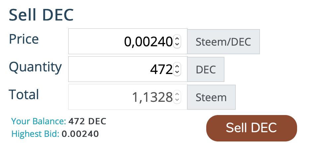Screen dimensions: 315x158
Task: Increment quantity using the up arrow
Action: tap(177, 66)
